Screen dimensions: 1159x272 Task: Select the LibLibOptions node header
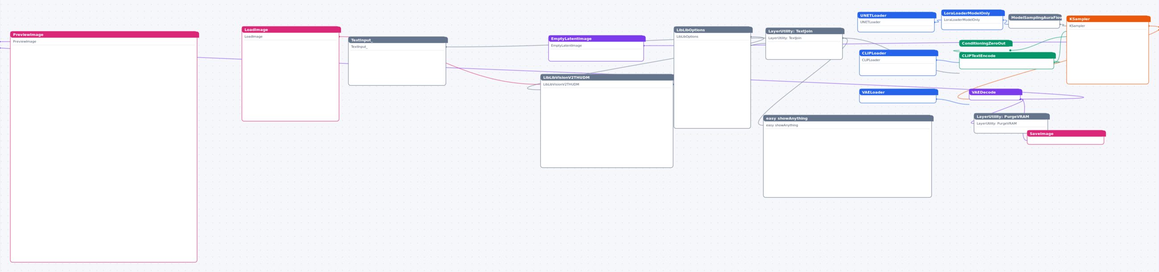click(713, 30)
